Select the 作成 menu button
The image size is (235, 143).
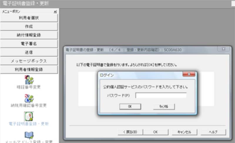coord(29,26)
